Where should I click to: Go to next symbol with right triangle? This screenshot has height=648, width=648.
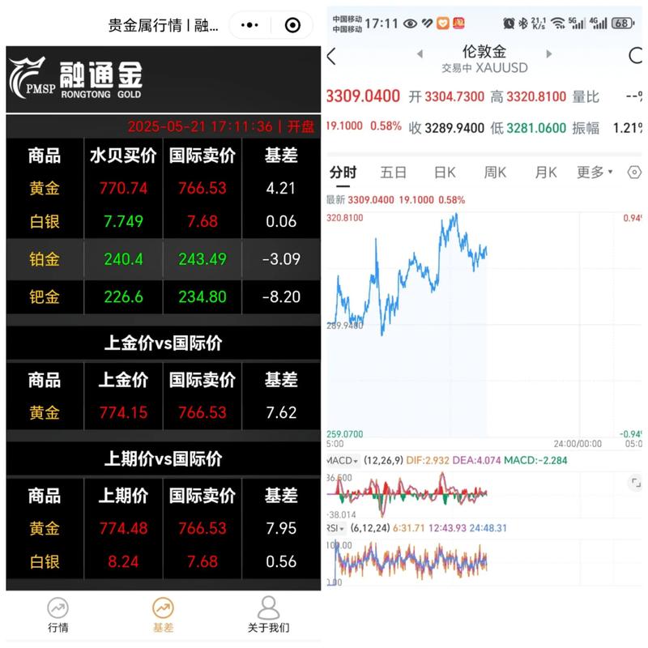pos(548,54)
